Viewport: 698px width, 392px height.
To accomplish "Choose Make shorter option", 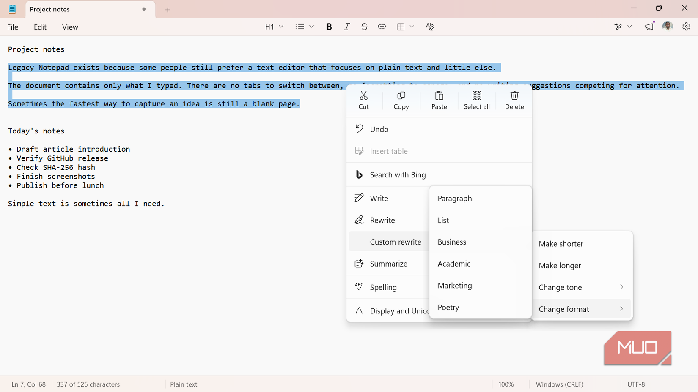I will 582,244.
